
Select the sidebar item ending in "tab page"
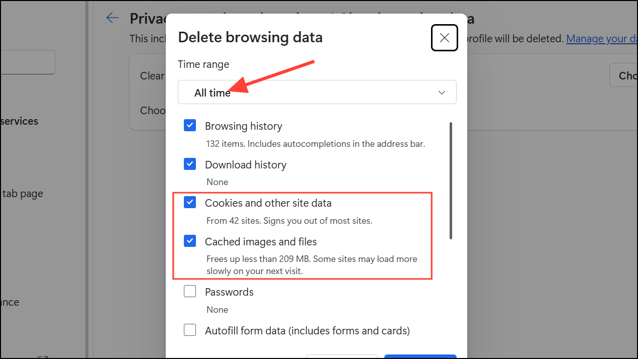(x=23, y=194)
